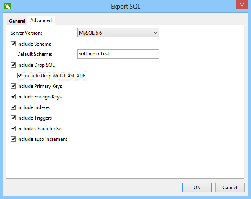This screenshot has width=251, height=199.
Task: Open the Server Version dropdown
Action: pos(118,33)
